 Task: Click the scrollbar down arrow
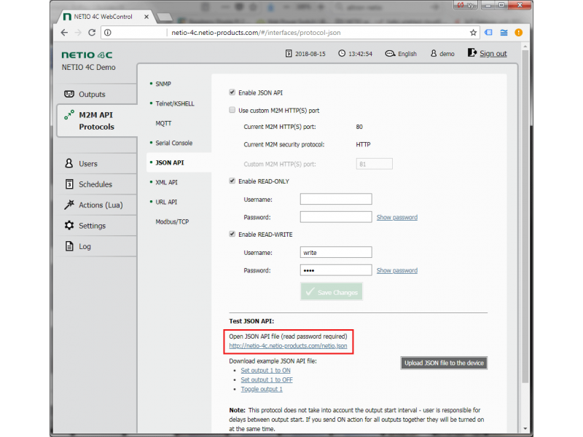pyautogui.click(x=525, y=428)
